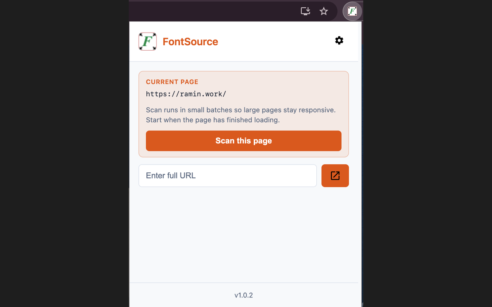
Task: Click the 'Start when the page has finished loading' line
Action: pyautogui.click(x=213, y=120)
